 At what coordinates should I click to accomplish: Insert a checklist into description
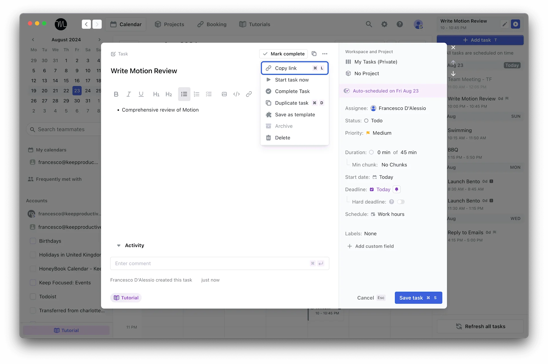click(209, 94)
